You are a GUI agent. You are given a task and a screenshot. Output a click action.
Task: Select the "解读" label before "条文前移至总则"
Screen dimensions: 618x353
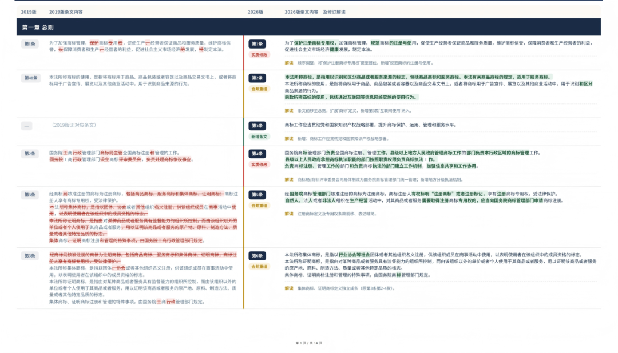tap(289, 111)
